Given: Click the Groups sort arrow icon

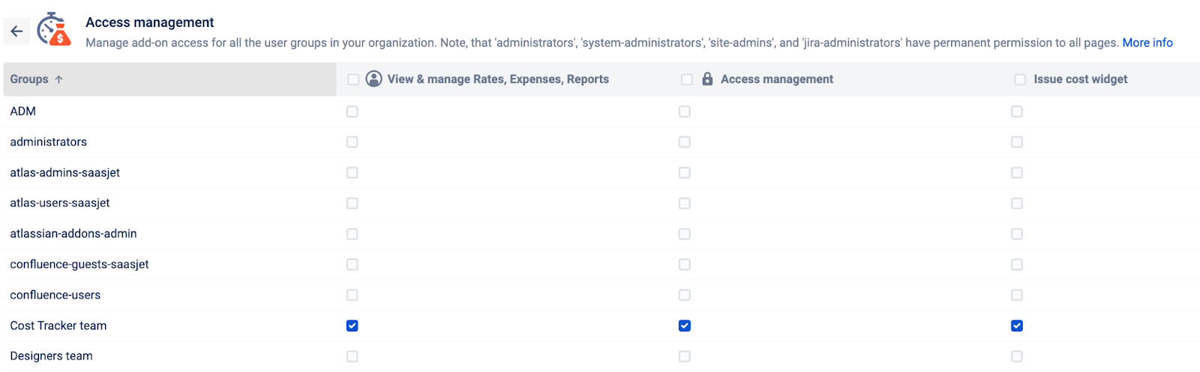Looking at the screenshot, I should (59, 79).
